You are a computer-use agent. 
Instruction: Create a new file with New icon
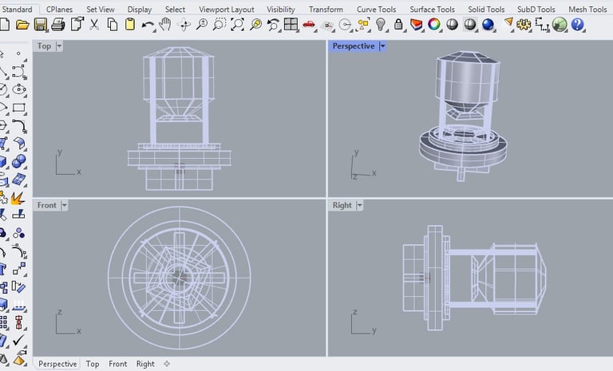coord(4,25)
